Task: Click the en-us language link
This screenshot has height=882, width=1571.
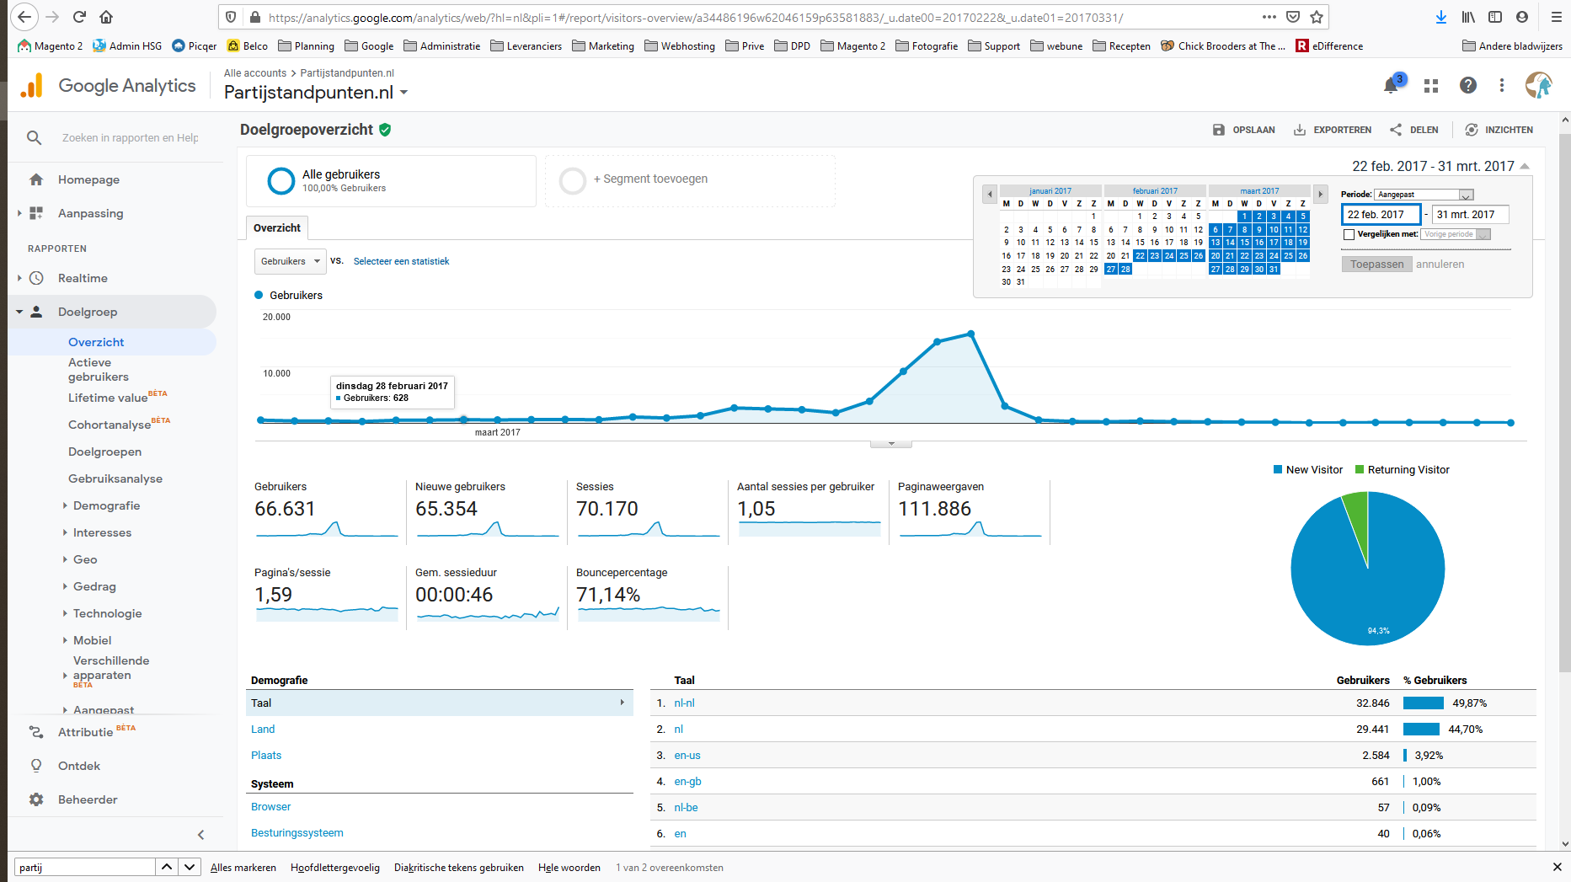Action: coord(687,756)
